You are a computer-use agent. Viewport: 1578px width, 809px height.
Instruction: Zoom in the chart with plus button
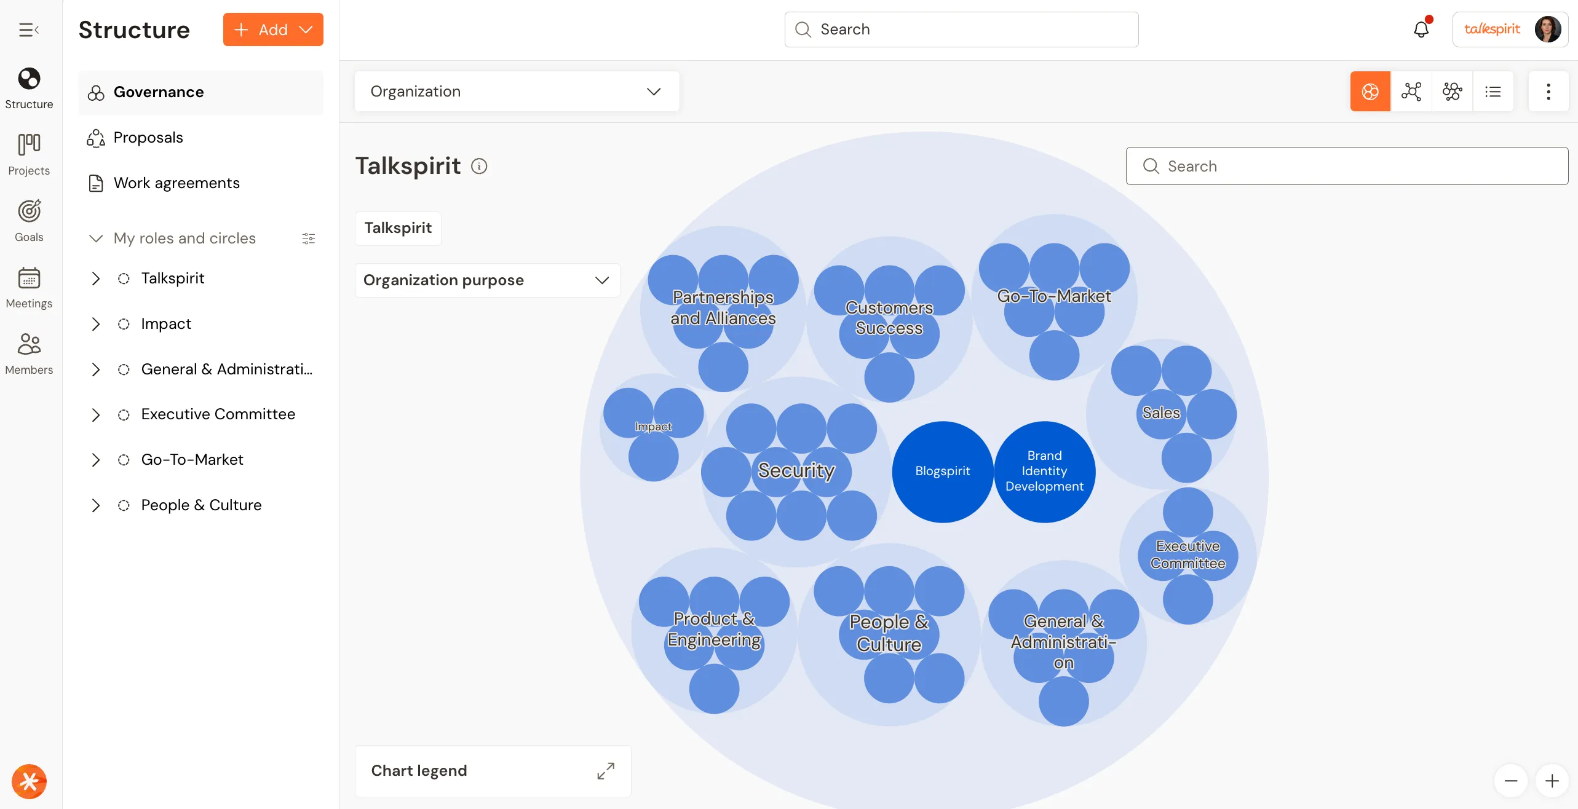(1552, 781)
